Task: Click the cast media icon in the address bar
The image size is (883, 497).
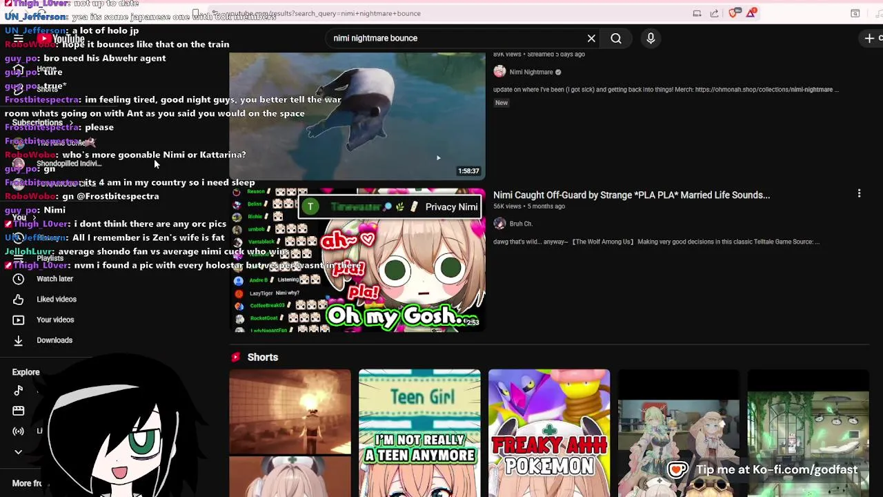Action: point(697,13)
